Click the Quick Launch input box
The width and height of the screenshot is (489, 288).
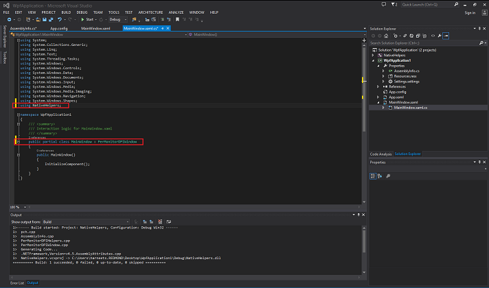coord(427,4)
